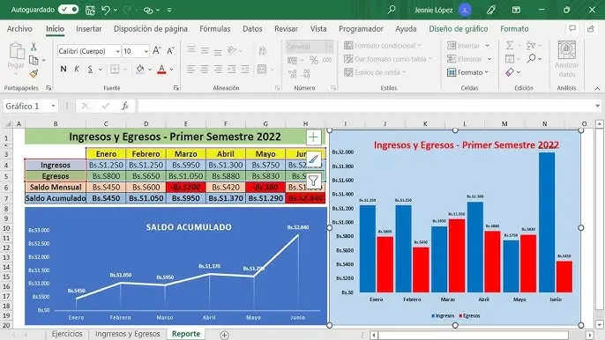The width and height of the screenshot is (605, 340).
Task: Click the Analizar datos icon
Action: (567, 51)
